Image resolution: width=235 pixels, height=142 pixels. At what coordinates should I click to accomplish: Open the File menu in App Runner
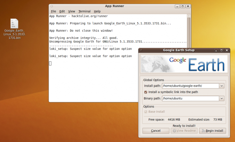pyautogui.click(x=53, y=11)
